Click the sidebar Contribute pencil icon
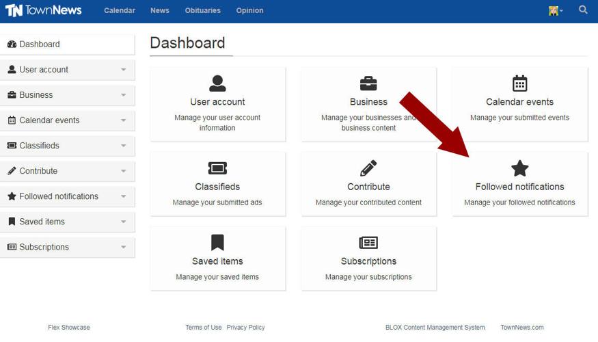 (12, 170)
